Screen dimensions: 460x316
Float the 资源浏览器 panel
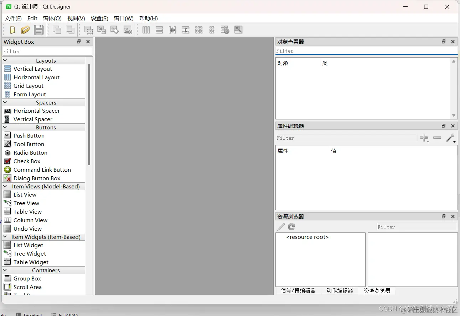(x=444, y=216)
